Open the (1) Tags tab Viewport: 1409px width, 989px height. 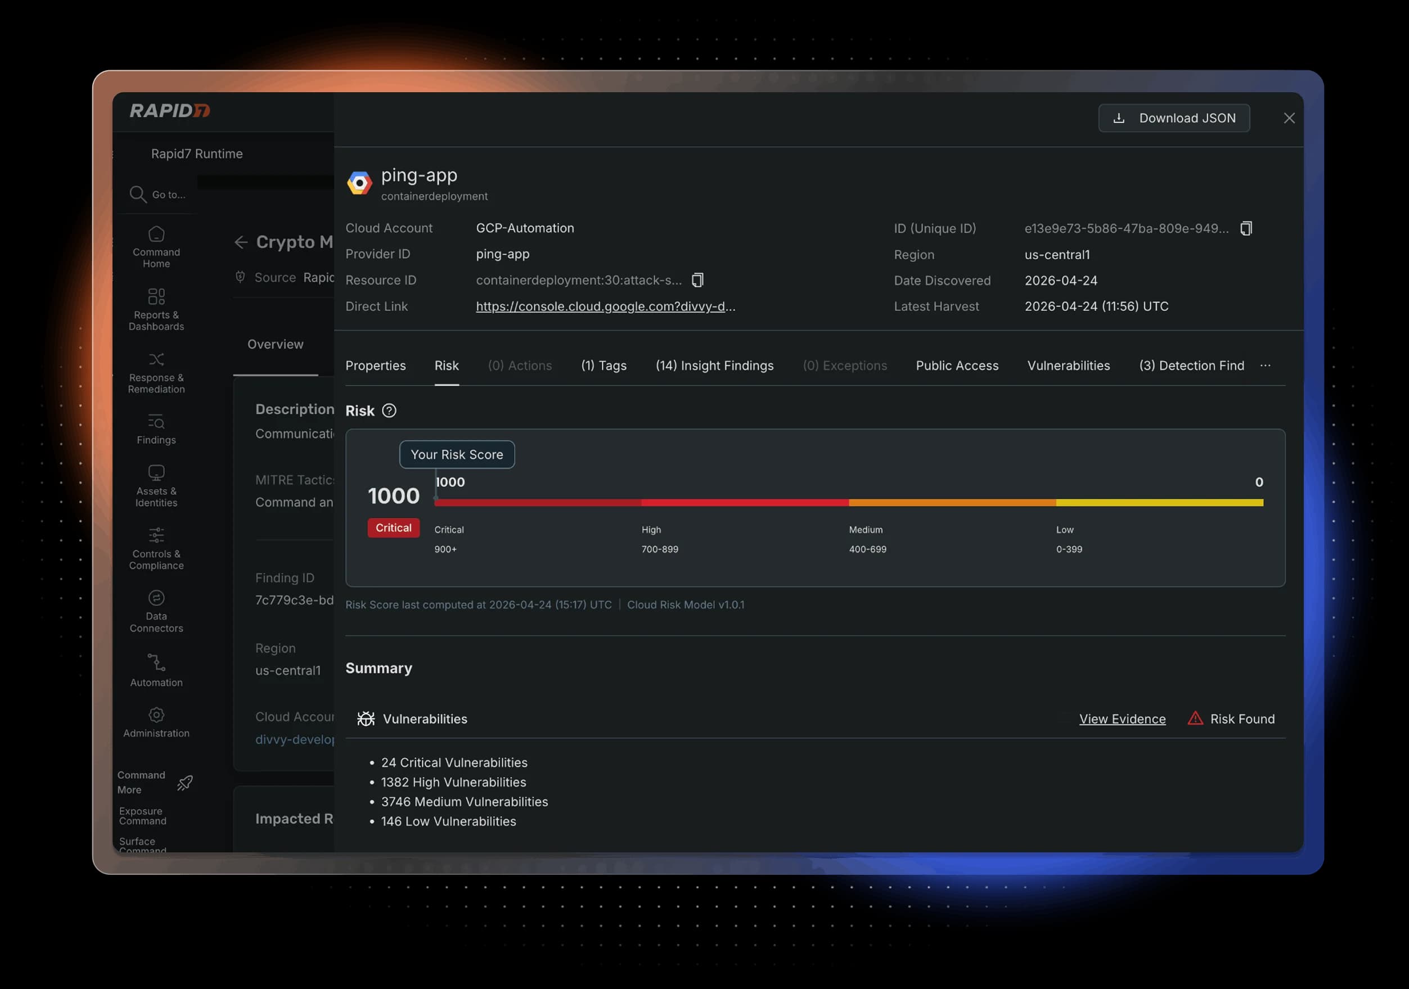point(604,365)
